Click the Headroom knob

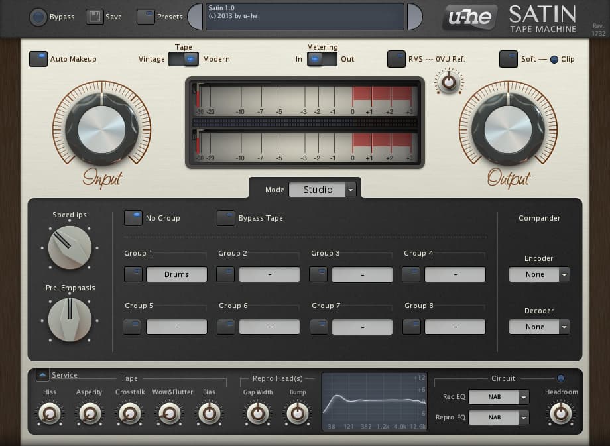click(560, 413)
